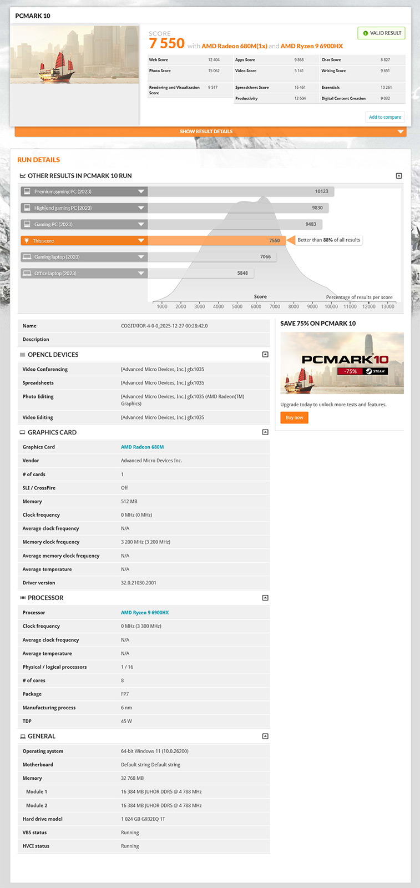The width and height of the screenshot is (420, 888).
Task: Expand Premium gaming PC (2023) dropdown
Action: [141, 191]
